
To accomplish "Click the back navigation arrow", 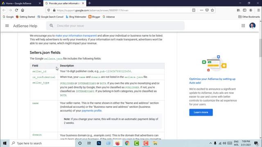I will [x=4, y=10].
